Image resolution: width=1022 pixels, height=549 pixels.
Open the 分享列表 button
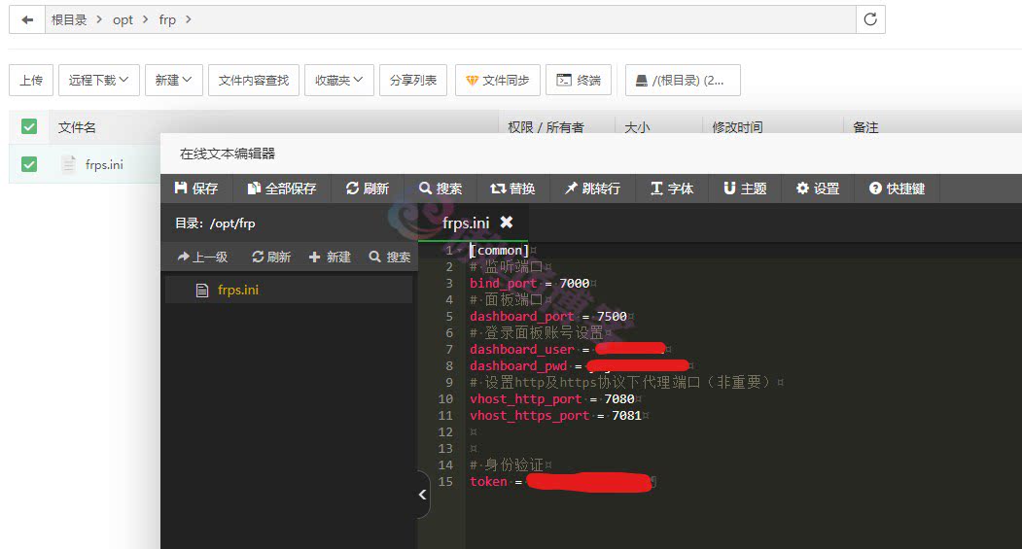pyautogui.click(x=413, y=80)
